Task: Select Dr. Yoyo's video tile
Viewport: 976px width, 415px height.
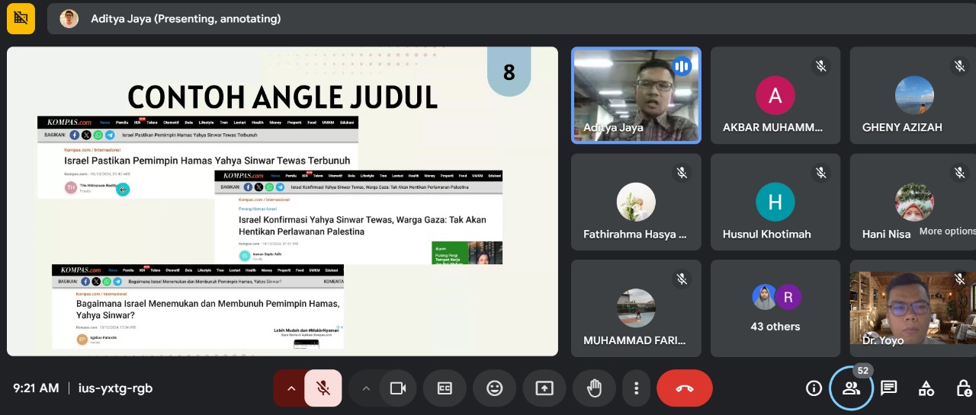Action: (x=912, y=309)
